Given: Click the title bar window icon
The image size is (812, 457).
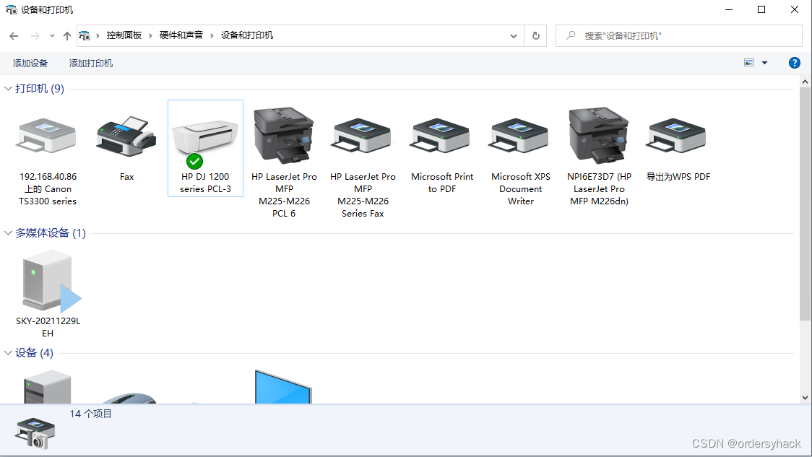Looking at the screenshot, I should coord(11,10).
